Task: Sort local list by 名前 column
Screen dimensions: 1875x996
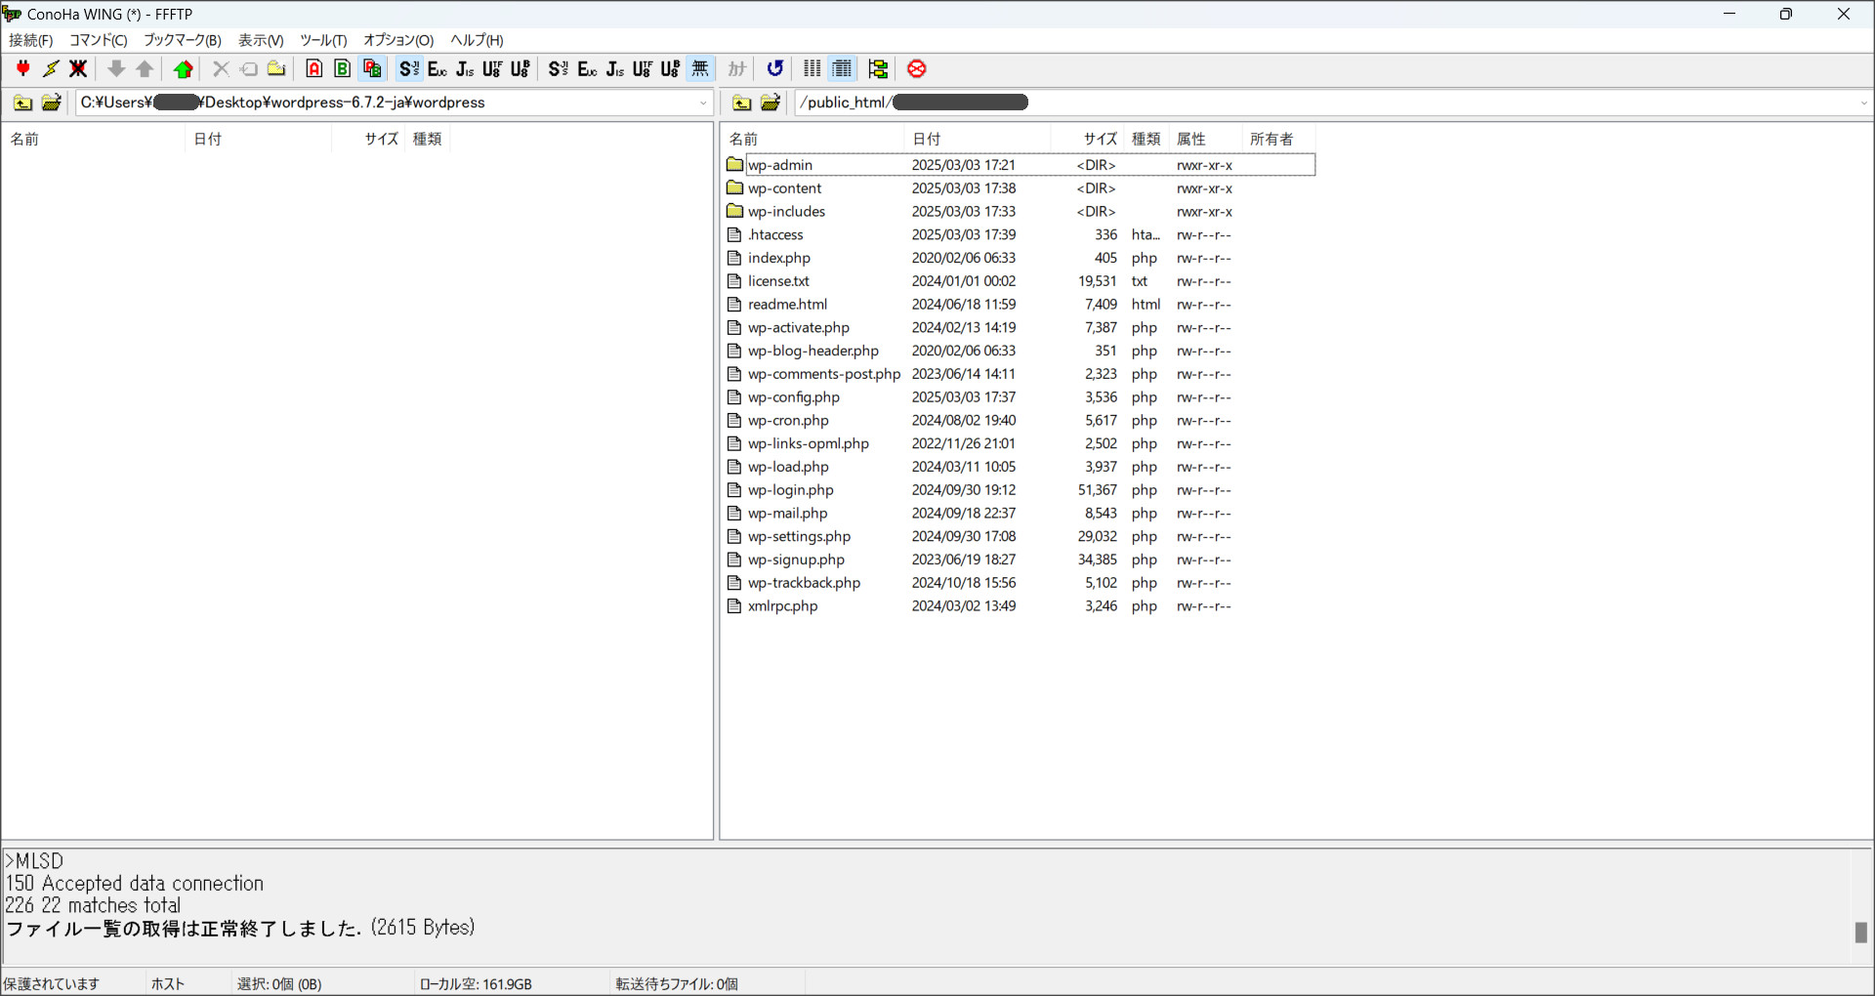Action: click(x=94, y=139)
